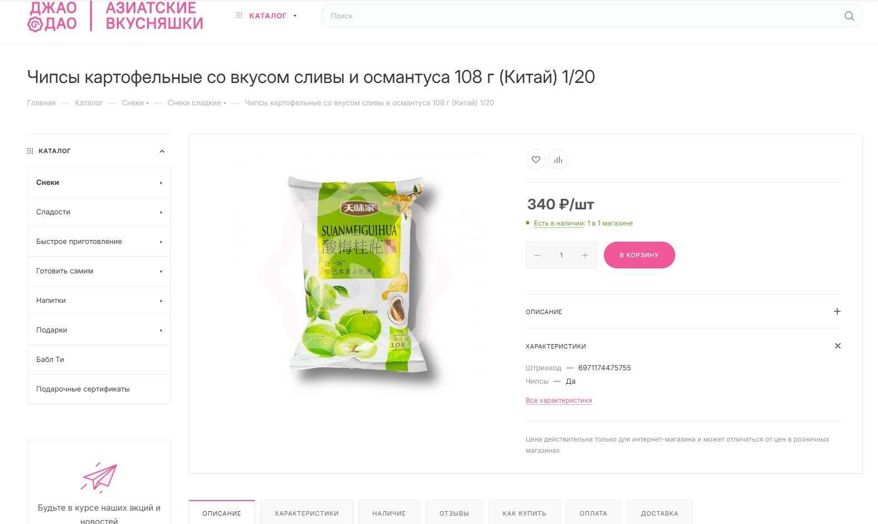Expand the Описание section plus icon
Screen dimensions: 878x524
pos(837,311)
